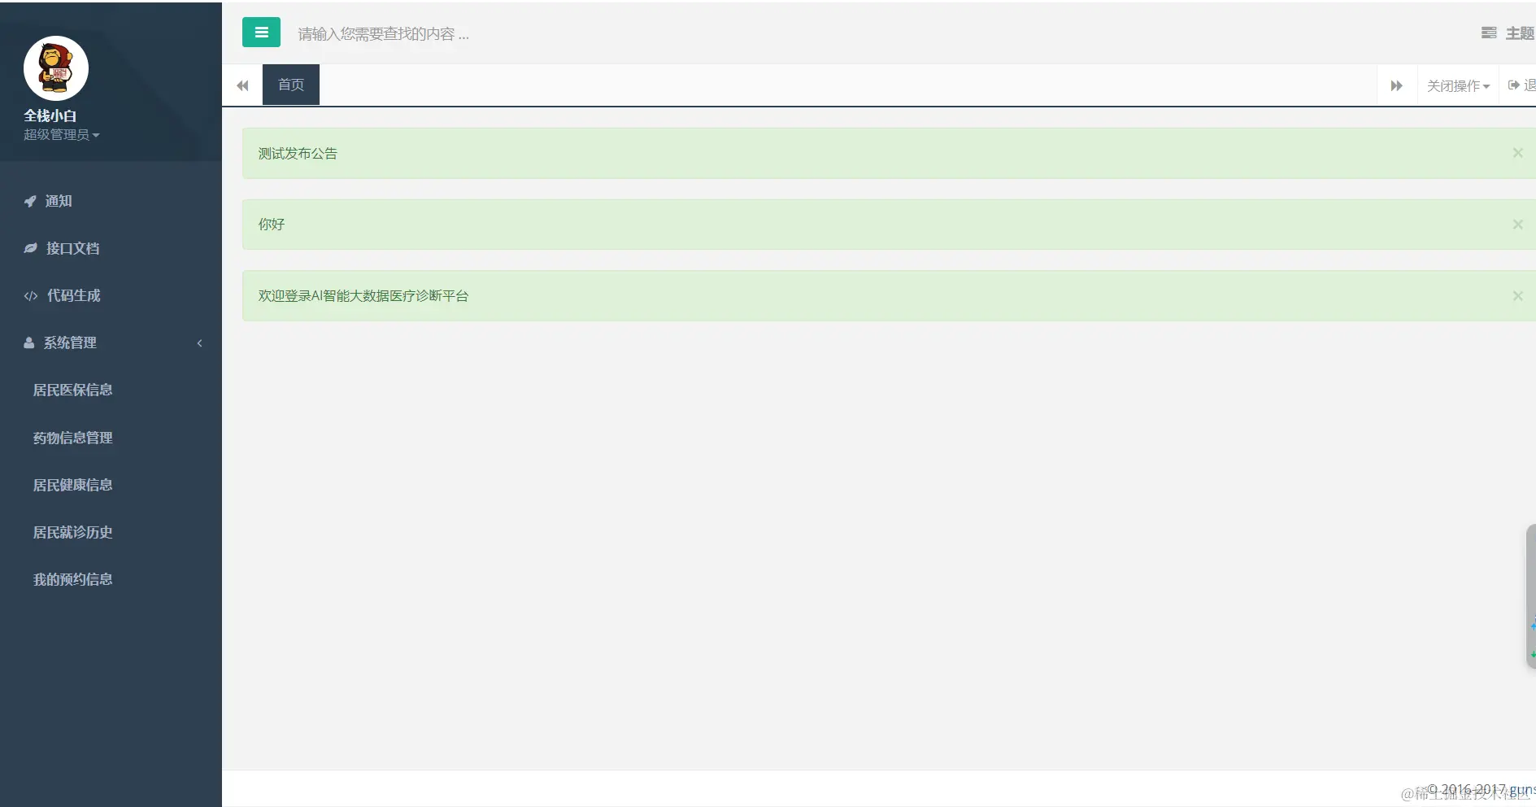
Task: Dismiss the 你好 alert
Action: [1517, 225]
